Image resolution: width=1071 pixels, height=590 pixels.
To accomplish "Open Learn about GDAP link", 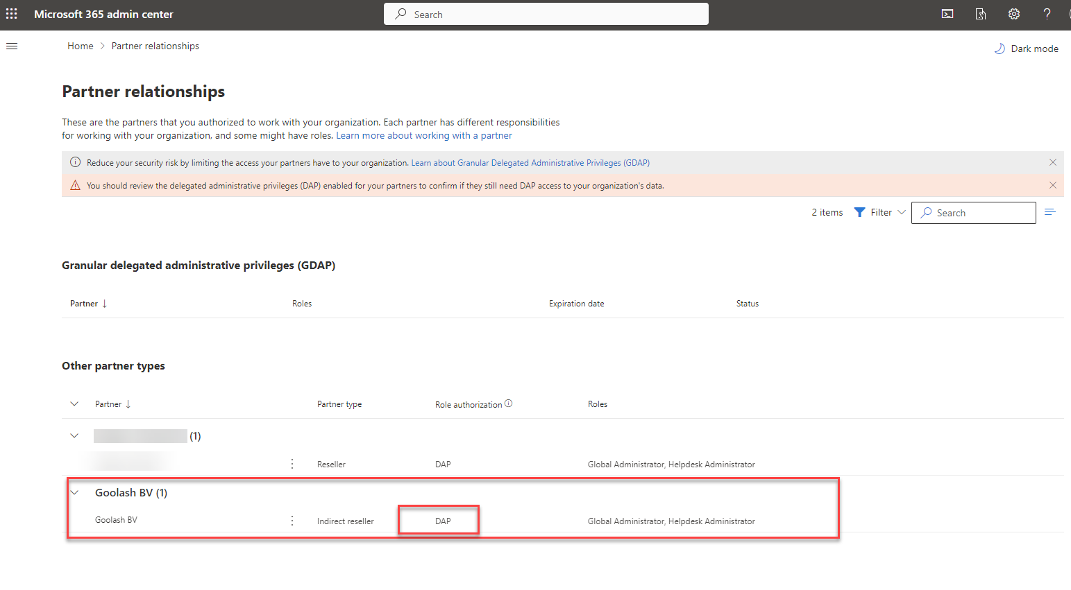I will click(x=530, y=163).
